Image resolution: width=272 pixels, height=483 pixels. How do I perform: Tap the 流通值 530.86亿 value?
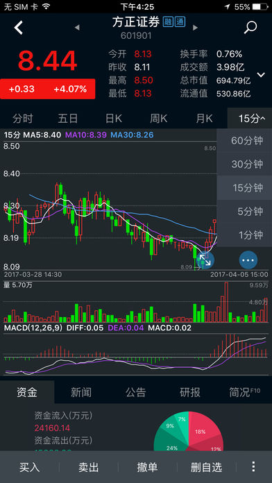(234, 94)
